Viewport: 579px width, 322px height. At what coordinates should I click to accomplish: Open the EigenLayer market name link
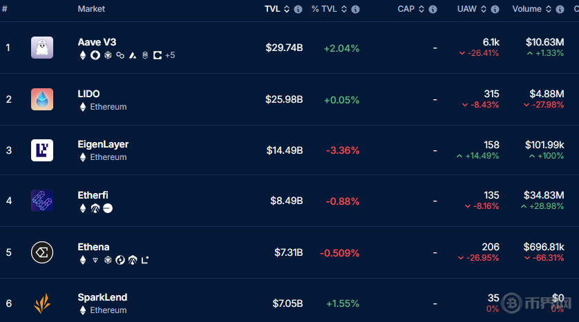103,144
